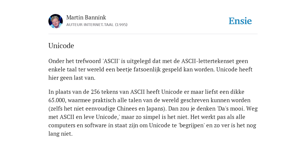306x153 pixels.
Task: Select the 'AUTEUR INTERNET.TAAL (1995)' subtitle
Action: tap(97, 25)
